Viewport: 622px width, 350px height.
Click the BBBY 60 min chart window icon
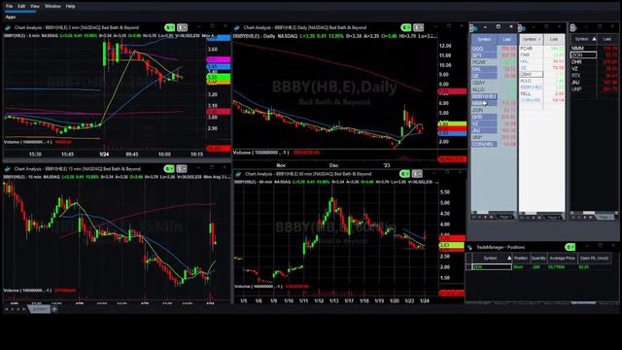point(238,174)
